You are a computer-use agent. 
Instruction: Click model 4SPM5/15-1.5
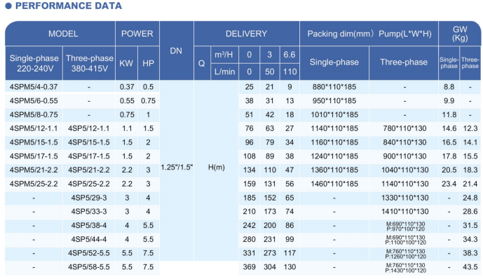tap(34, 142)
